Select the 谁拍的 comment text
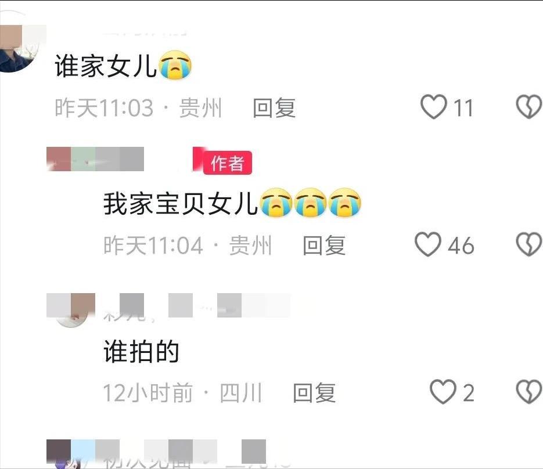Viewport: 543px width, 469px height. (x=141, y=351)
